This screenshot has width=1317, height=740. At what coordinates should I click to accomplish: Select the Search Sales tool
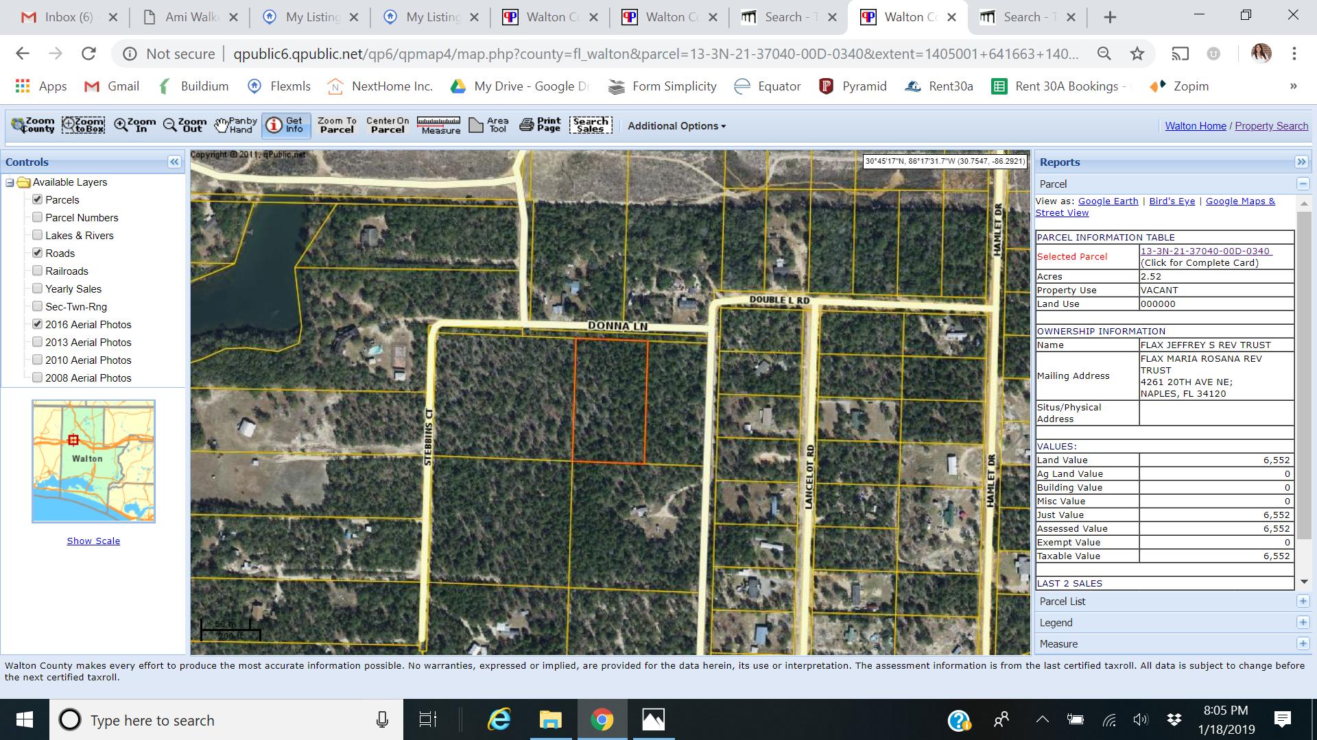tap(591, 125)
